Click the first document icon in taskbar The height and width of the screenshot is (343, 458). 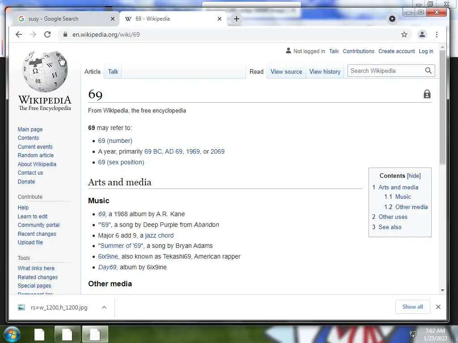[x=39, y=334]
